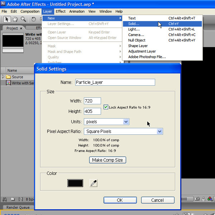Click the Name column header
Screen dimensions: 215x215
20,70
